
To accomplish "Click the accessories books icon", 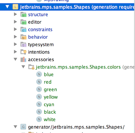I will (23, 60).
